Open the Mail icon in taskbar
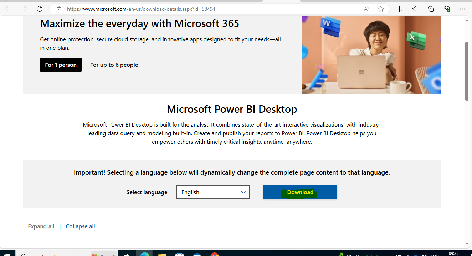 click(197, 254)
